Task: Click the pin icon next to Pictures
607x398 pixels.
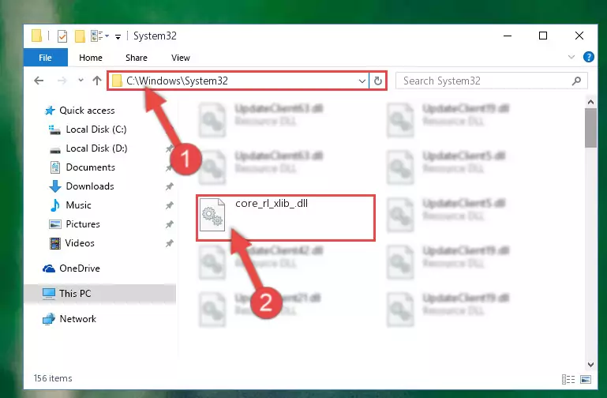Action: click(170, 224)
